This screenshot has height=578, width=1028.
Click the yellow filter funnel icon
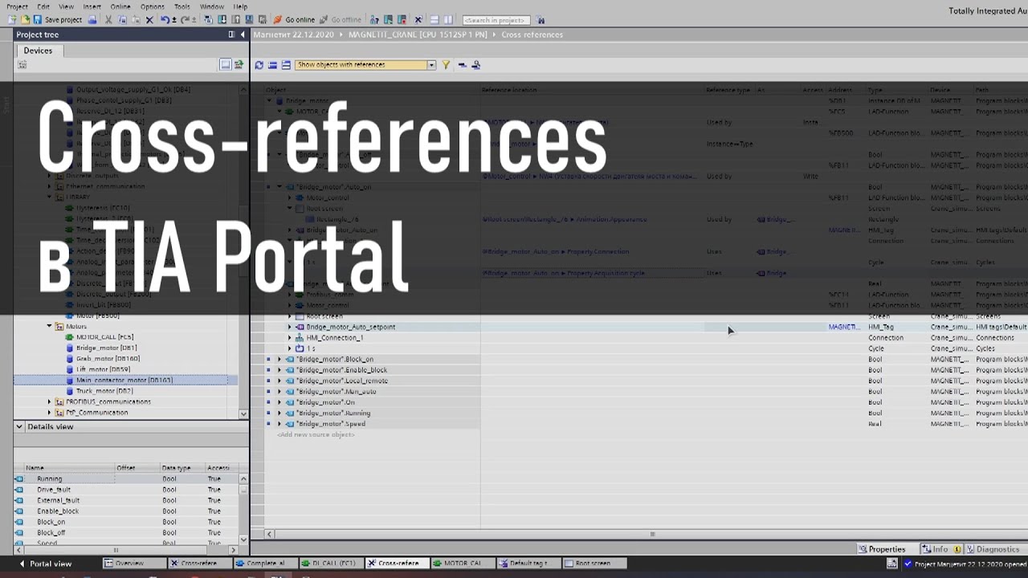click(446, 65)
